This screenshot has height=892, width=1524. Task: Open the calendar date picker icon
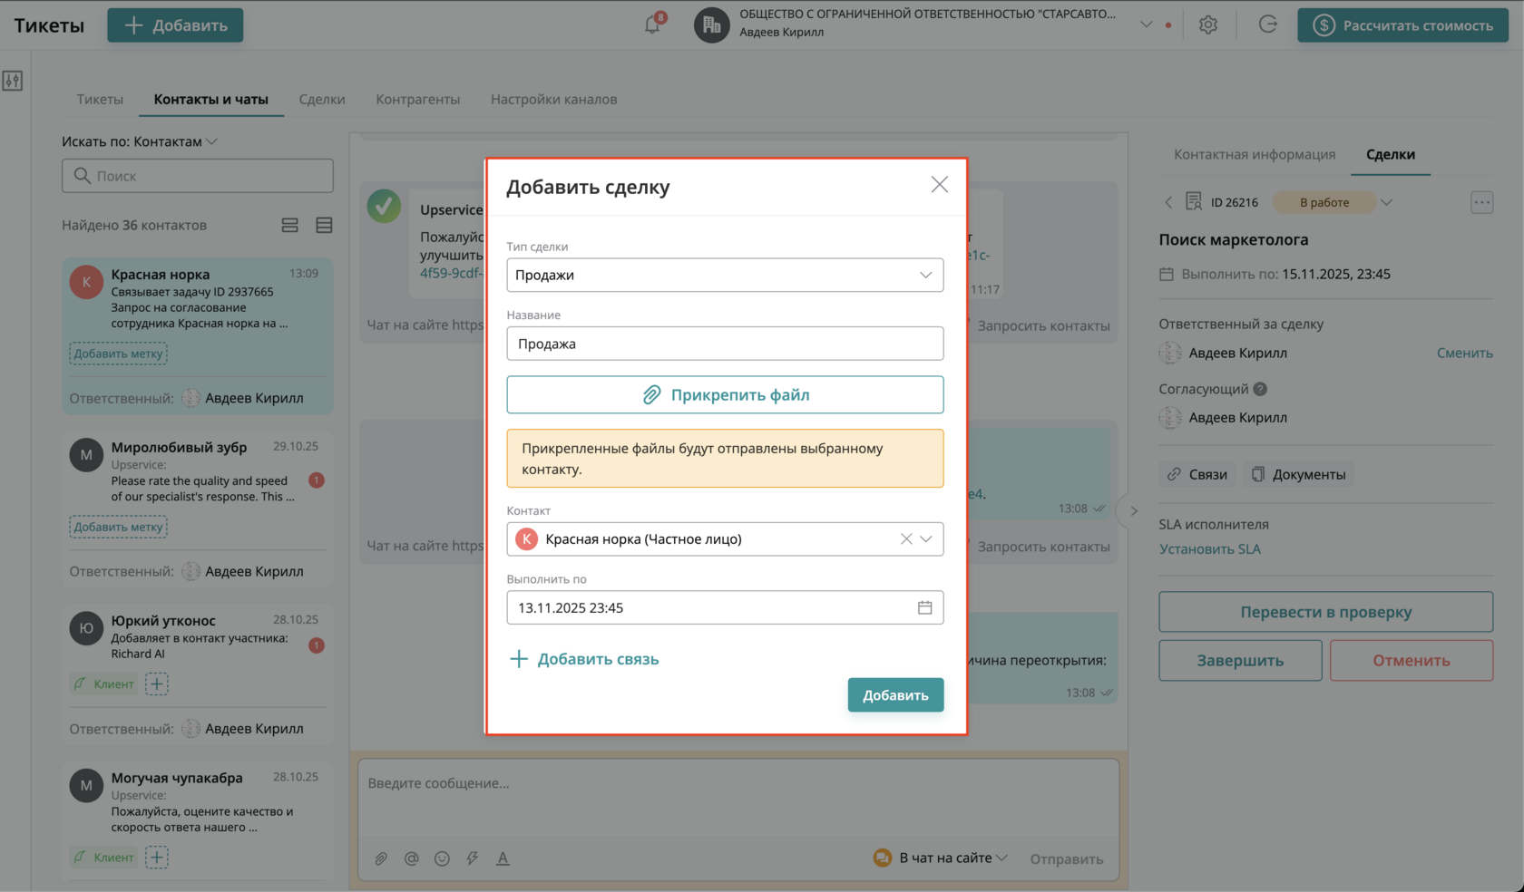(924, 607)
